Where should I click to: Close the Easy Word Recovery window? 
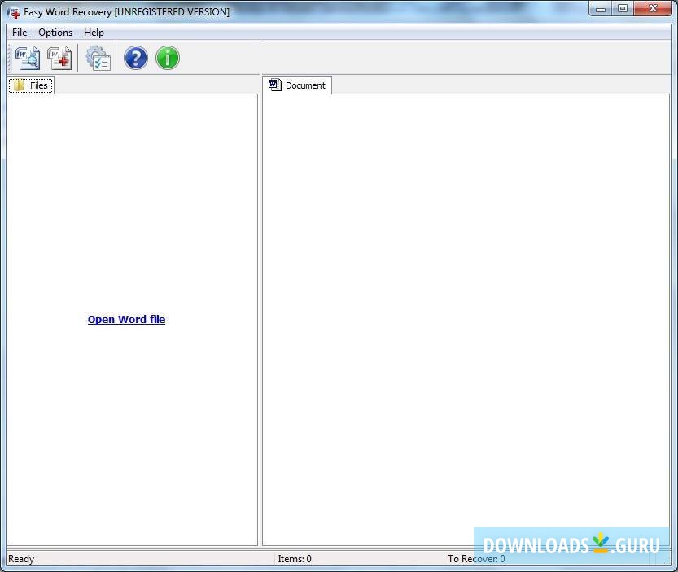[x=653, y=9]
